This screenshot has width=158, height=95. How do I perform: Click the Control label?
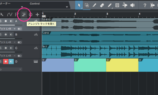[x=35, y=4]
